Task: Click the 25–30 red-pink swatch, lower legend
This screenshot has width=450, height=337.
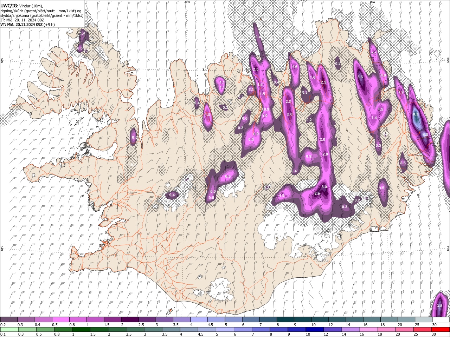Action: 423,330
